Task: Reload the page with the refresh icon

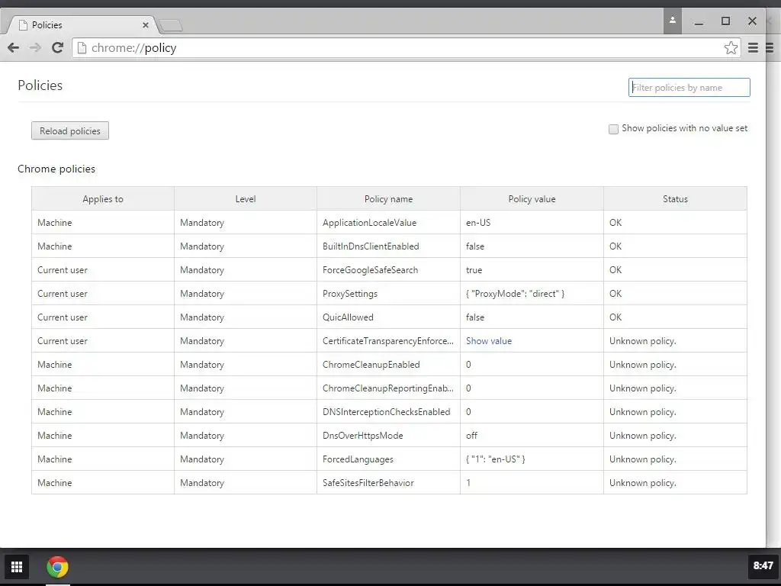Action: click(57, 48)
